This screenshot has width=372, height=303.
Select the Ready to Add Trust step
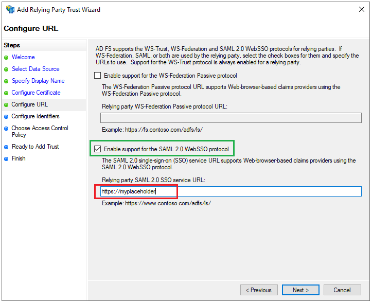point(36,147)
